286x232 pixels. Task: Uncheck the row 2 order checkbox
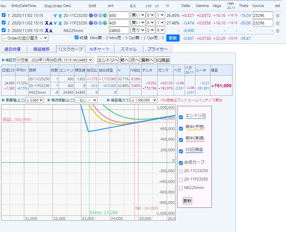(3, 22)
